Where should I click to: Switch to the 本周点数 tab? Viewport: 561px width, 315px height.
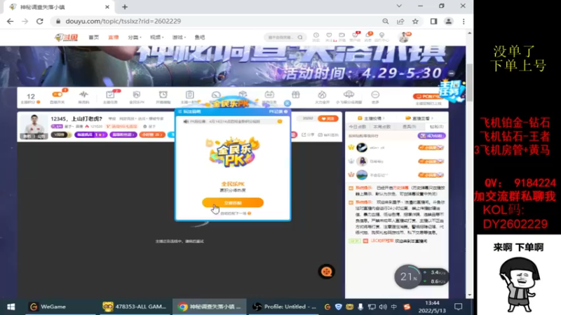tap(382, 127)
